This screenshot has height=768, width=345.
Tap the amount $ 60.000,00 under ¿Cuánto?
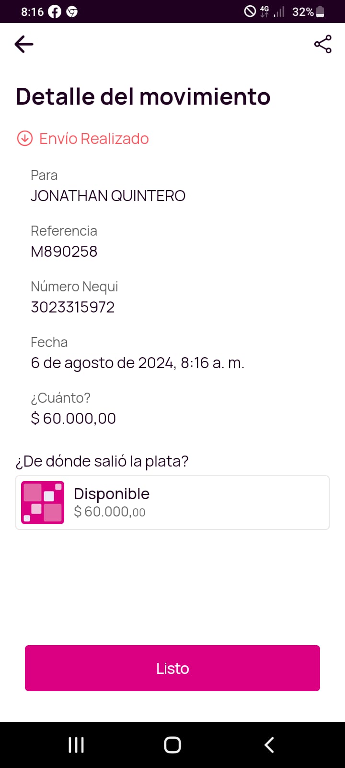pos(73,418)
